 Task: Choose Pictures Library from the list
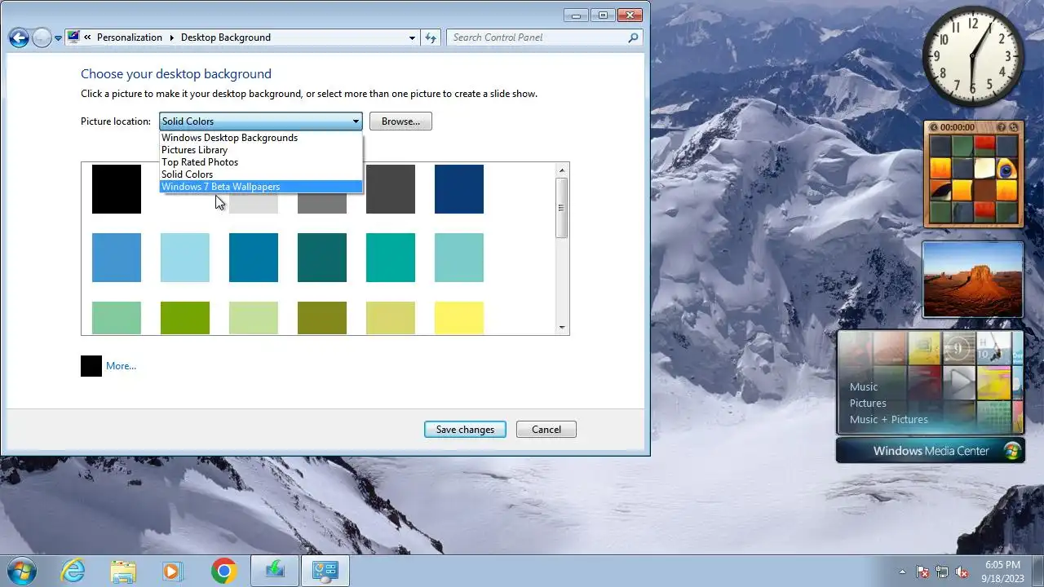(x=260, y=150)
